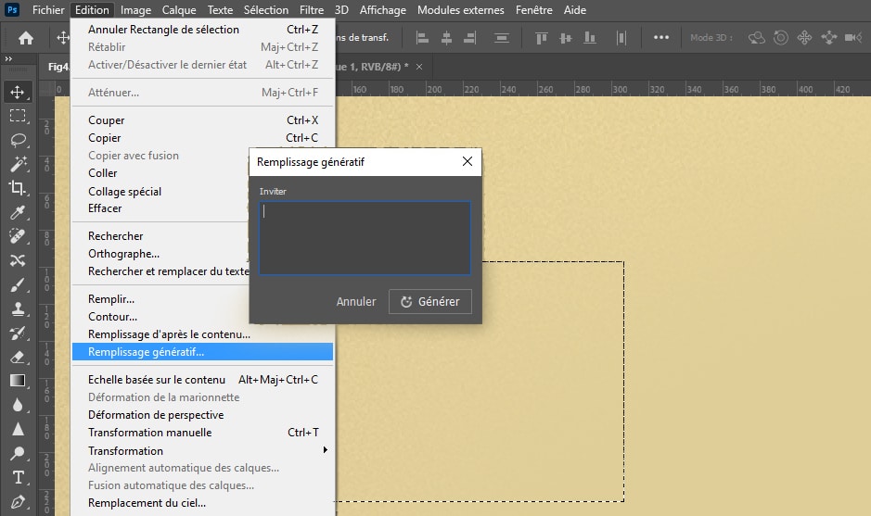Open the Texte menu

[220, 9]
